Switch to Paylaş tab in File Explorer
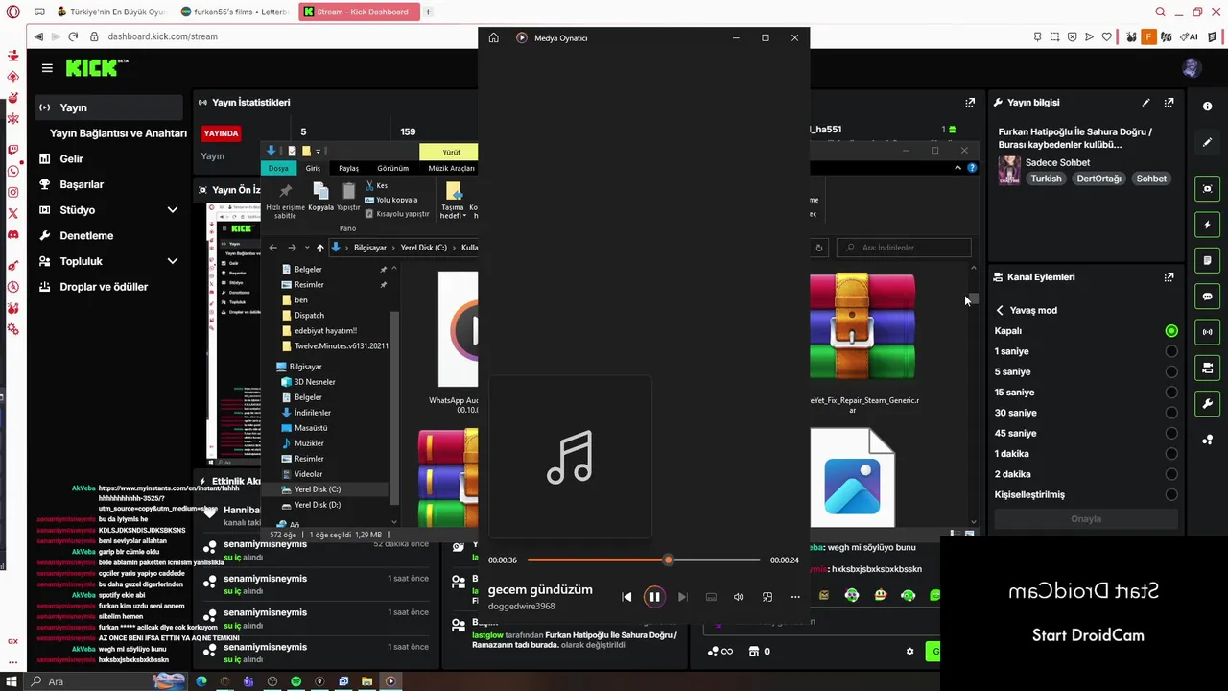This screenshot has height=691, width=1228. tap(348, 168)
